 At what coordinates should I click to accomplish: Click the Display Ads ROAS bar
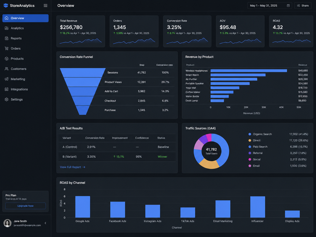[292, 214]
